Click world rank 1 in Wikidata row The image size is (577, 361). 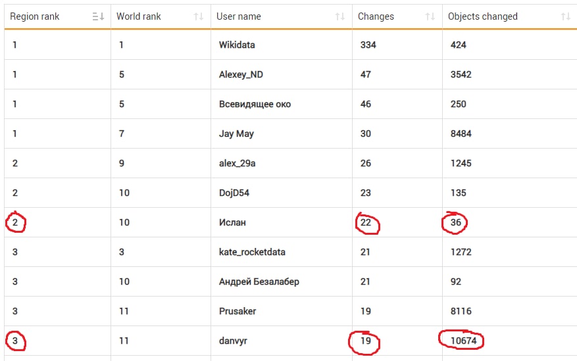pos(122,45)
